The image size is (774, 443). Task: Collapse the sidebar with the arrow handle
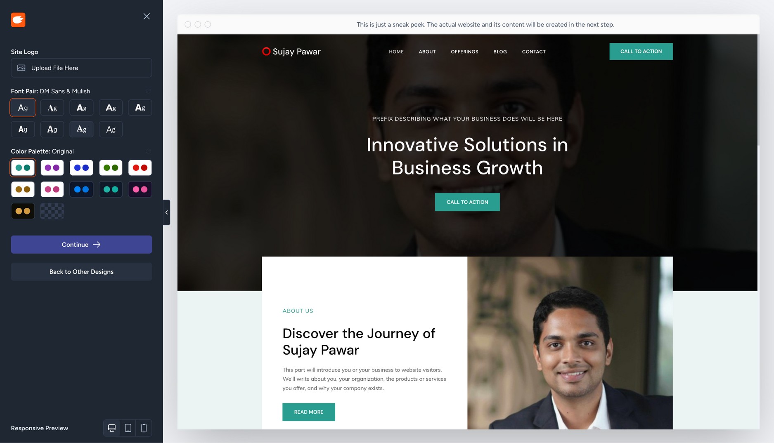coord(166,212)
